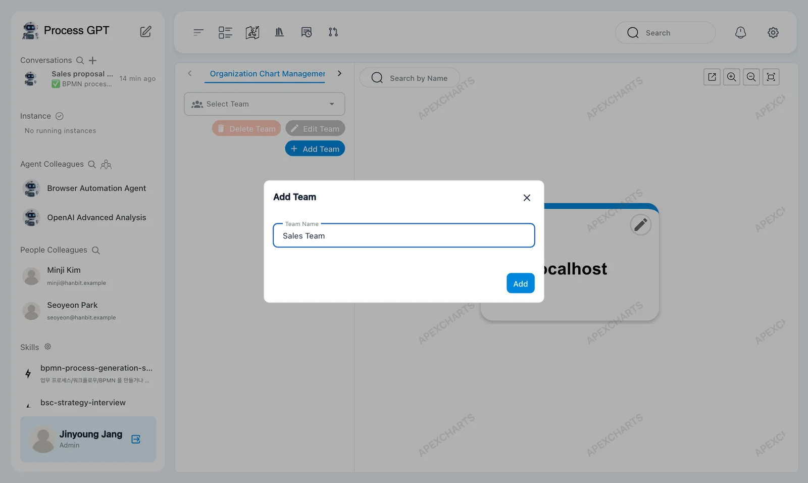Fit organization chart to screen
The width and height of the screenshot is (808, 483).
(771, 77)
